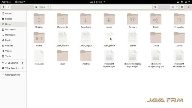This screenshot has width=192, height=108.
Task: Open the Templates folder
Action: tap(179, 19)
